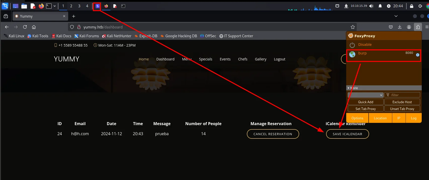Open the Kali applications menu icon
429x180 pixels.
[x=5, y=6]
